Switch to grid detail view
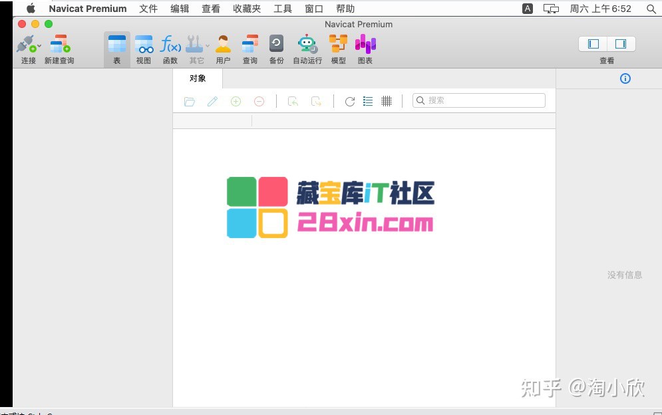 [x=387, y=101]
